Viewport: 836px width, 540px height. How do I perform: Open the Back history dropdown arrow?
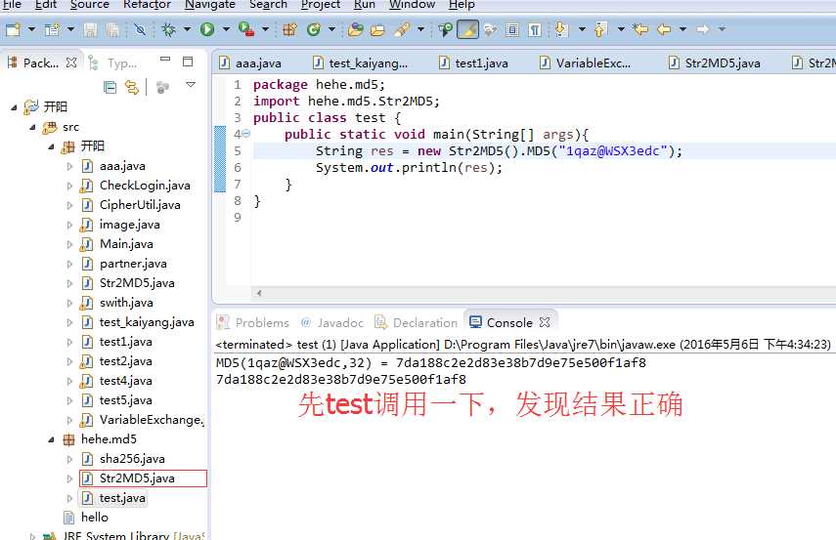tap(683, 29)
